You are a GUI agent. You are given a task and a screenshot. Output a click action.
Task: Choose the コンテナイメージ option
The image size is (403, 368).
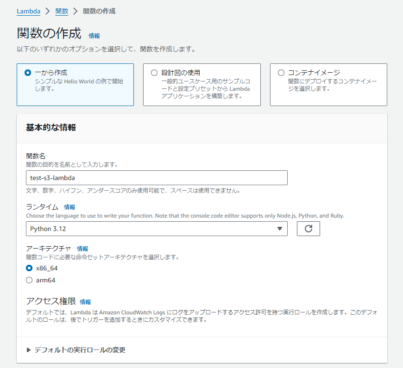280,72
